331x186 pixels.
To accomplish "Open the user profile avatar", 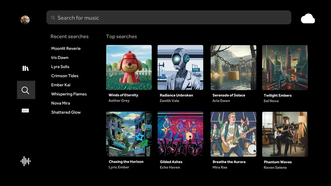I will click(x=25, y=20).
